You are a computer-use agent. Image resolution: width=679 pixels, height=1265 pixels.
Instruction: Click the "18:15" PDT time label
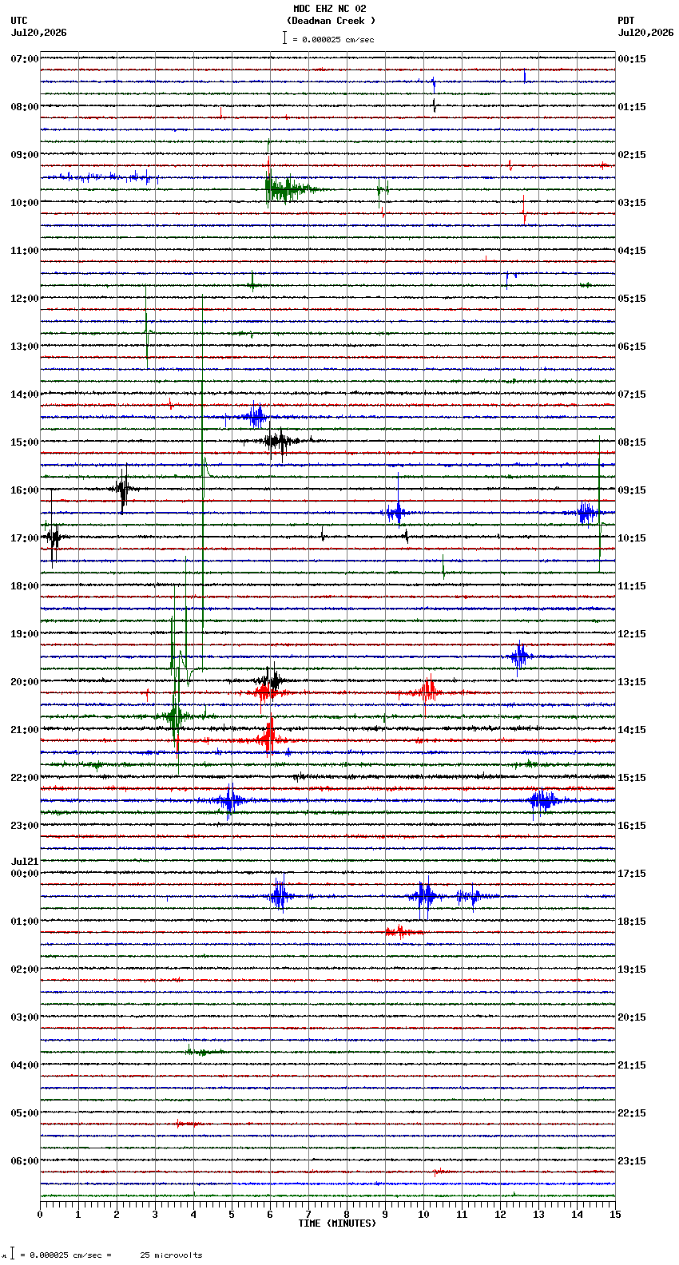pyautogui.click(x=632, y=922)
